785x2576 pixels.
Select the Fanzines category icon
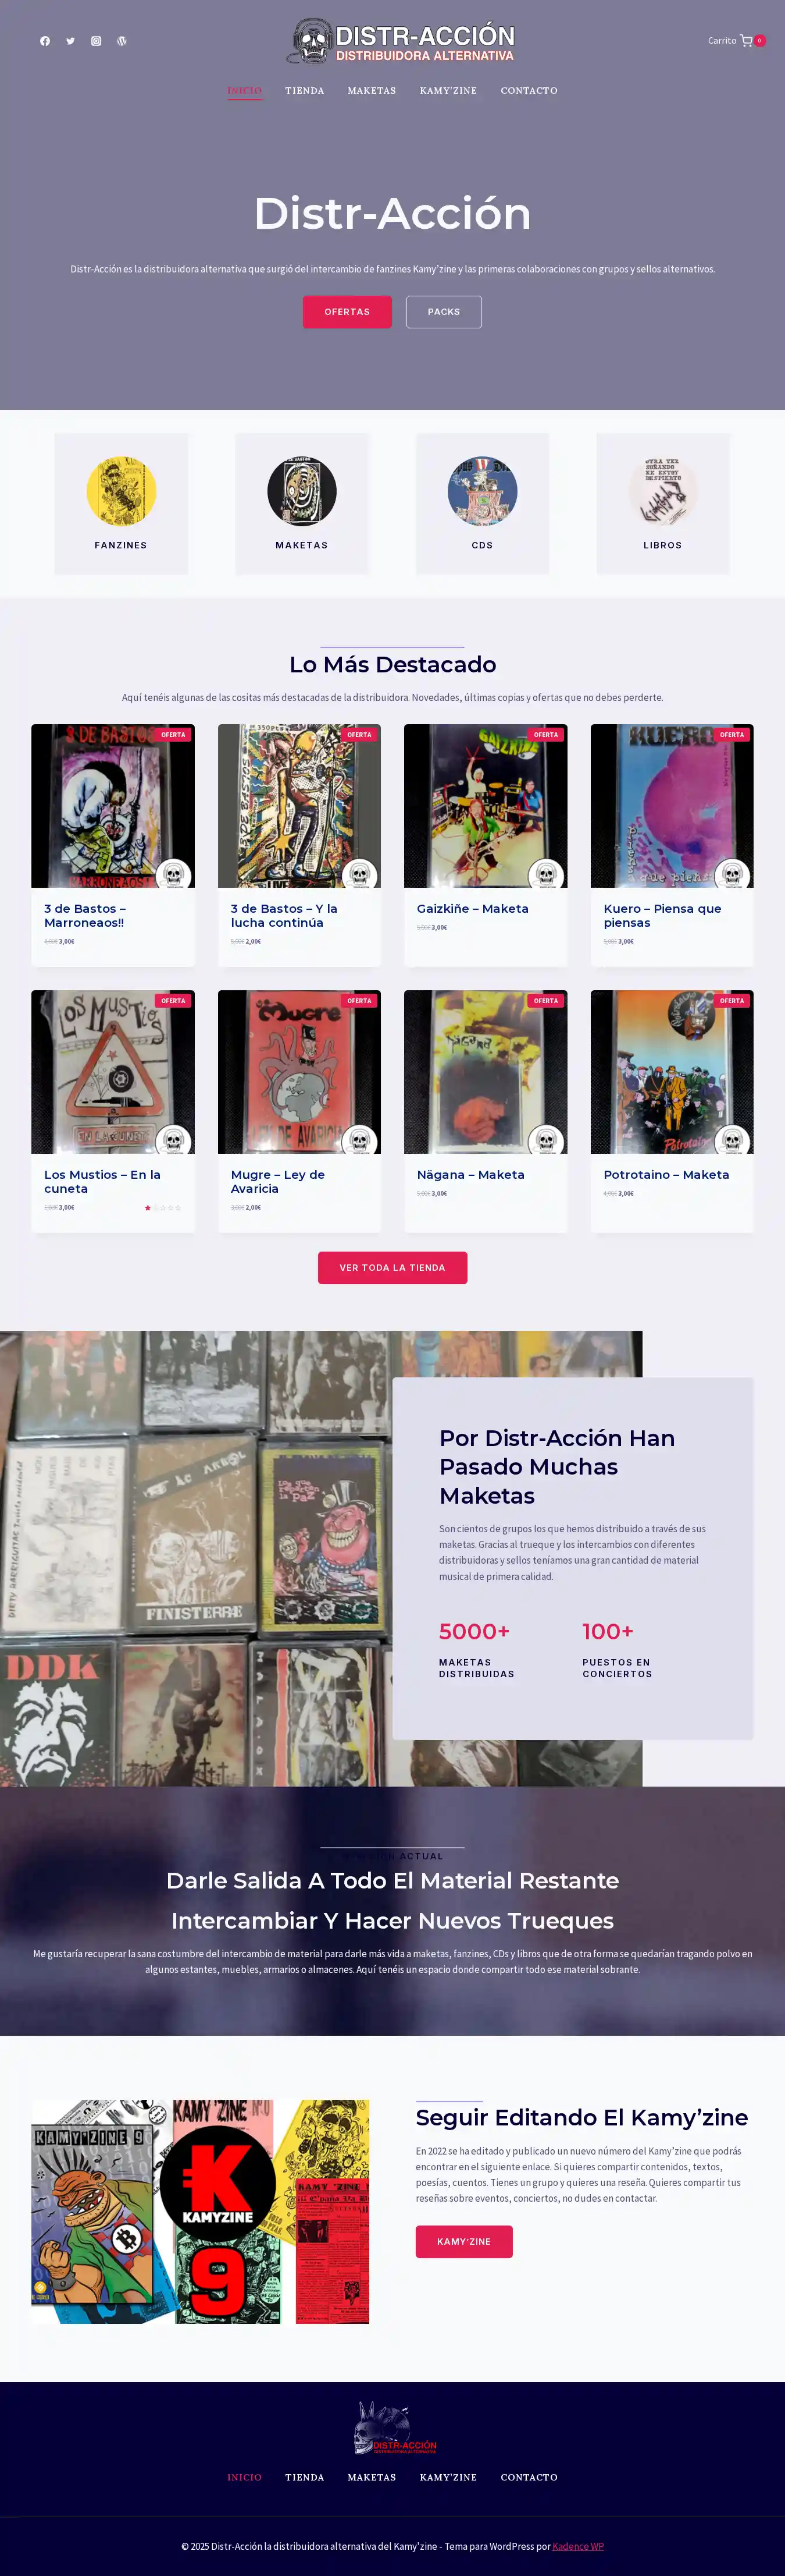click(x=121, y=491)
